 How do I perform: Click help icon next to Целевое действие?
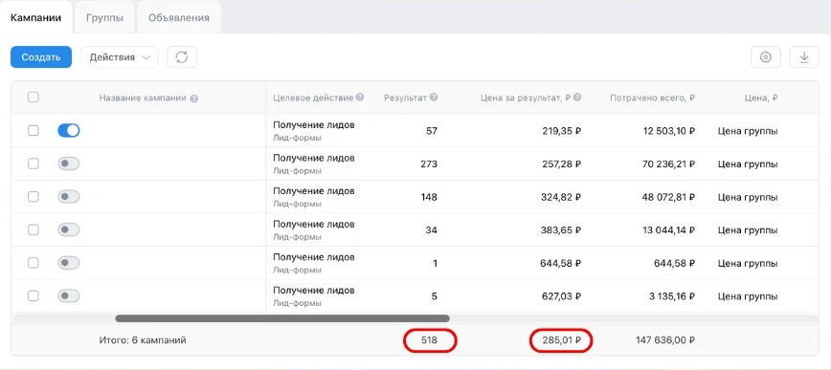tap(360, 98)
